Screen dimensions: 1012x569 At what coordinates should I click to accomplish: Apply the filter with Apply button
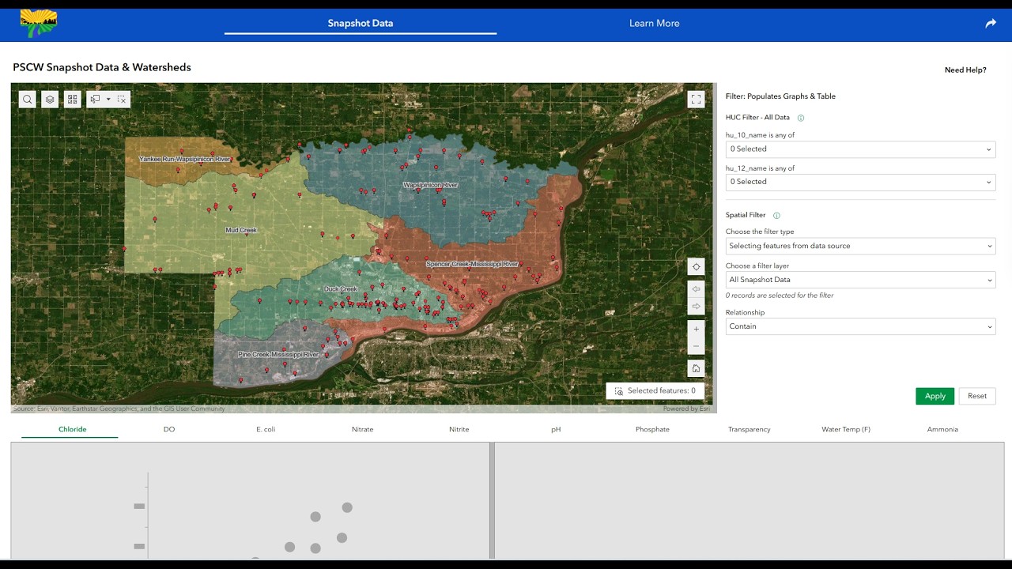click(935, 396)
